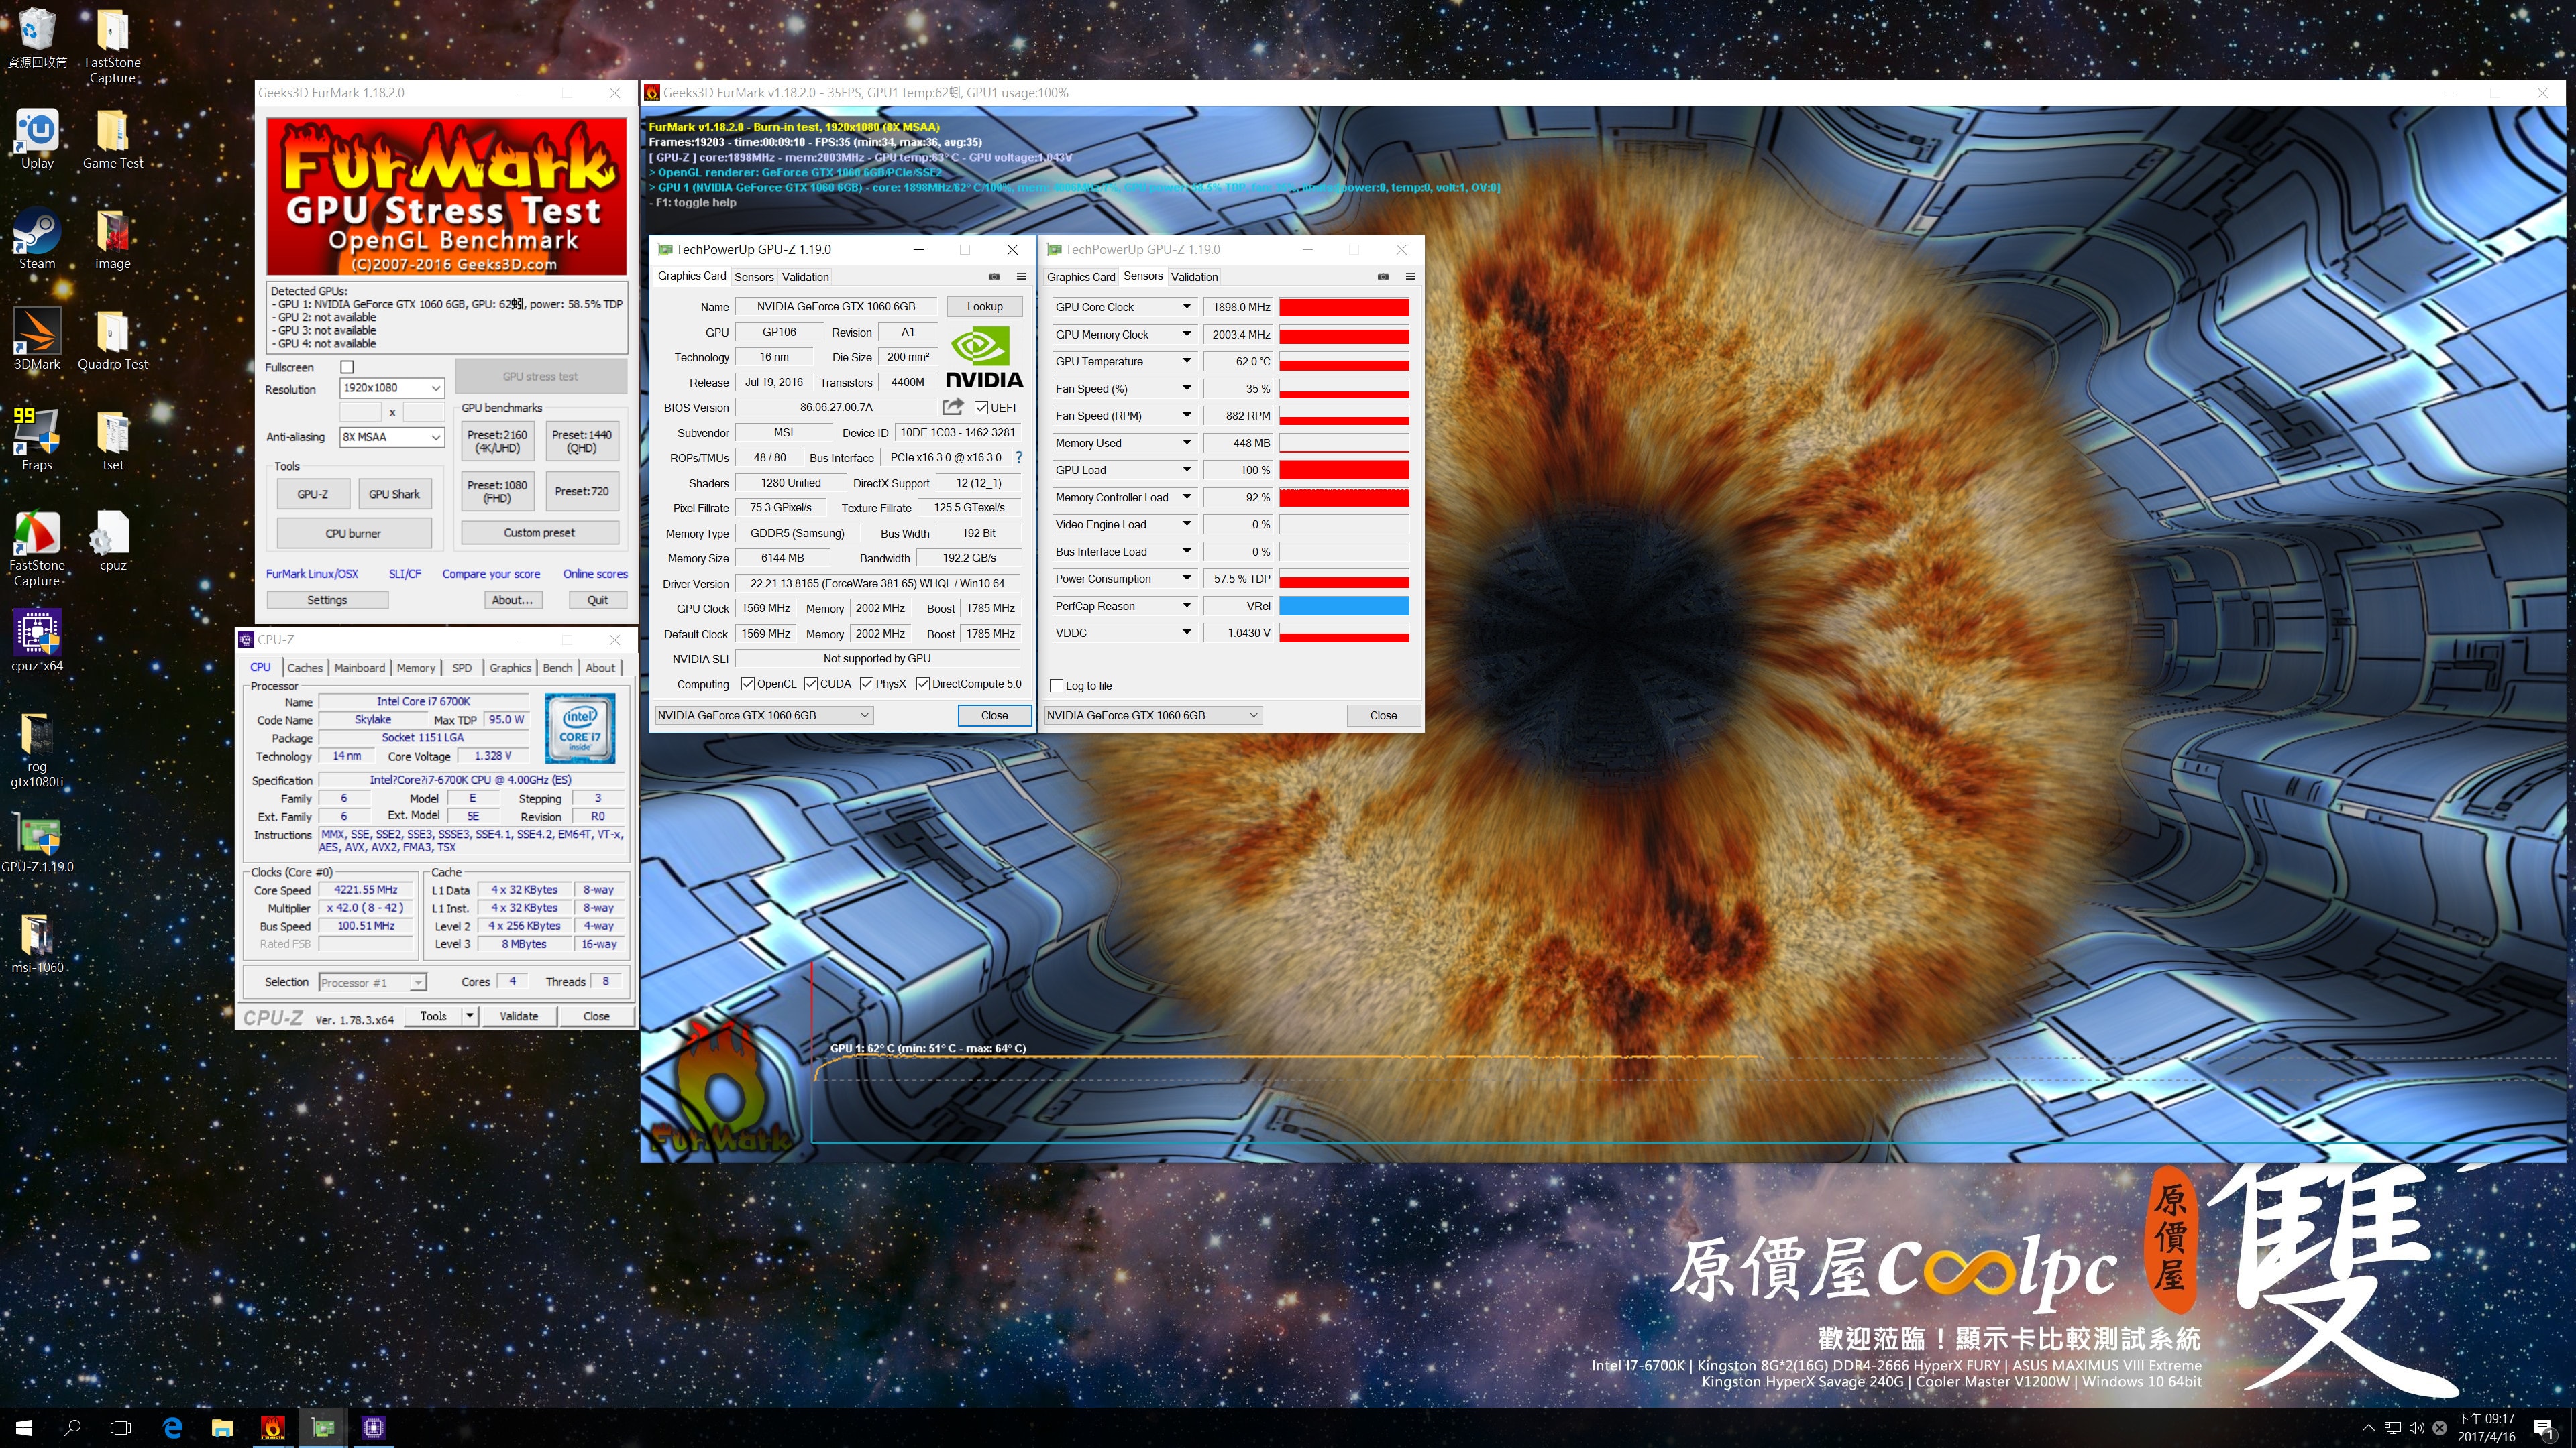Launch the CPU burner tool in FurMark

[x=353, y=533]
